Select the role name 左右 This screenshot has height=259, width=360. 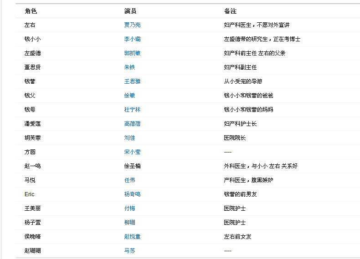pos(30,25)
